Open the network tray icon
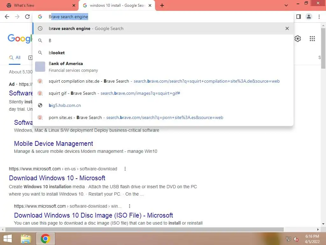This screenshot has width=326, height=245. [288, 239]
